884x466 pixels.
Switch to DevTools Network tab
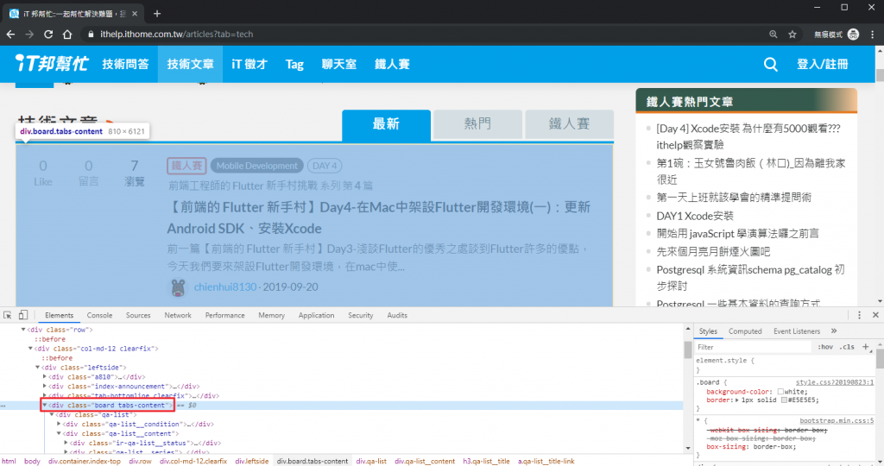point(178,316)
